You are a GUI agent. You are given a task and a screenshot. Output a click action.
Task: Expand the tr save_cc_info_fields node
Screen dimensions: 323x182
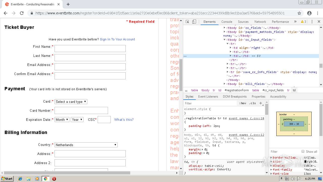227,72
